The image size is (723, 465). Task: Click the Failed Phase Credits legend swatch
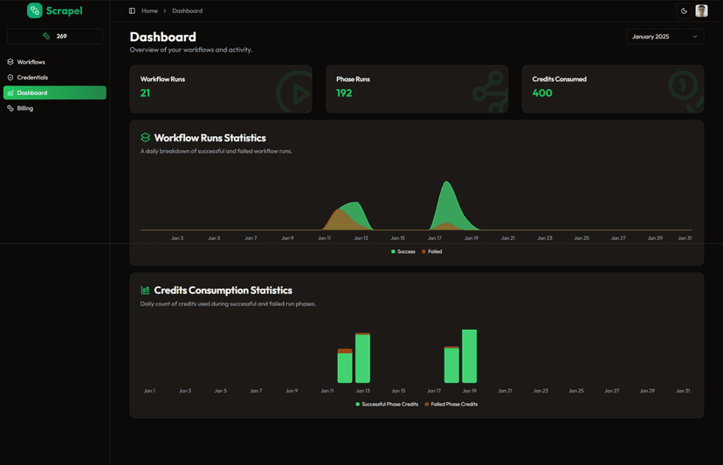coord(426,404)
